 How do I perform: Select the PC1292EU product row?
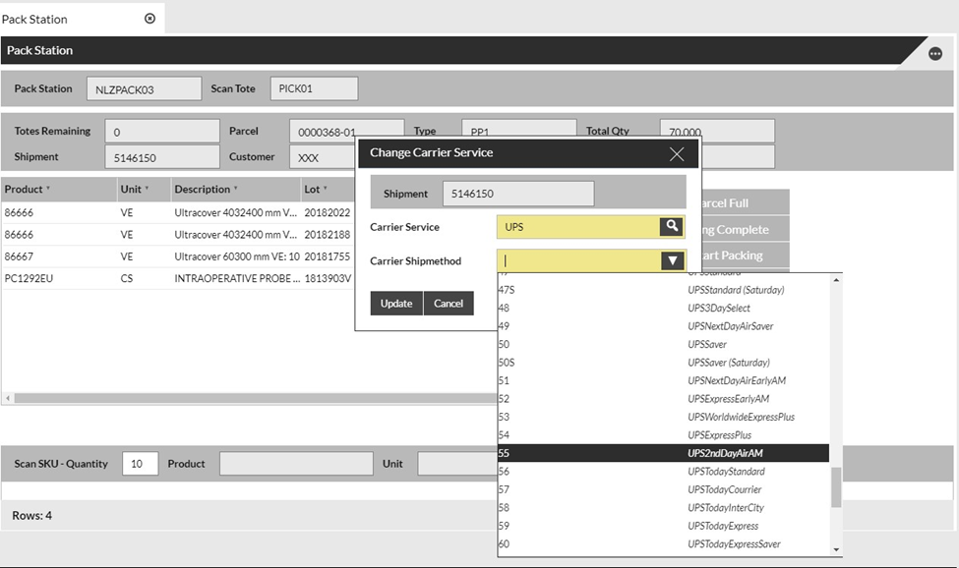[x=30, y=278]
